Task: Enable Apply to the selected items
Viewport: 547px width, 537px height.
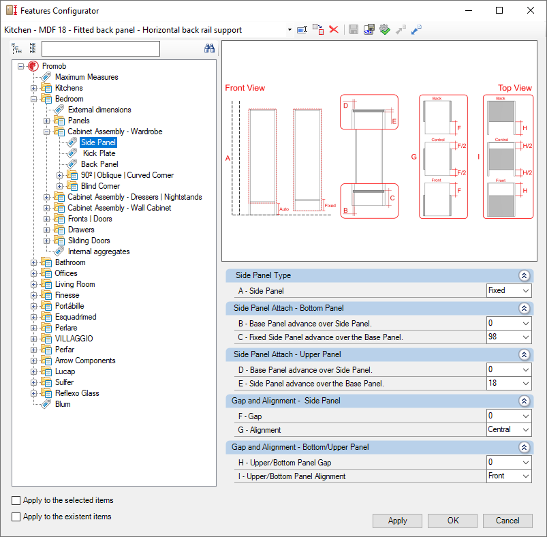Action: [x=16, y=500]
